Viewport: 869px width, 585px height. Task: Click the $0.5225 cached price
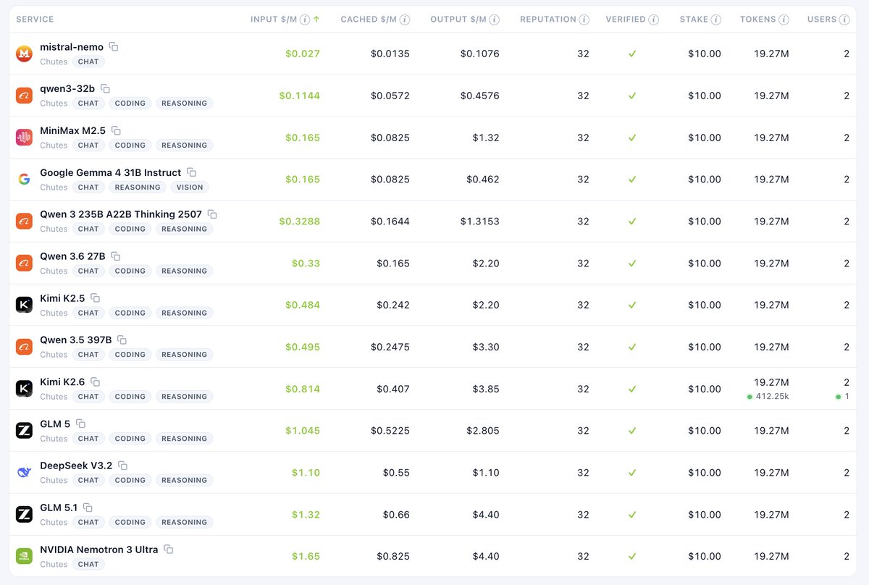[390, 431]
